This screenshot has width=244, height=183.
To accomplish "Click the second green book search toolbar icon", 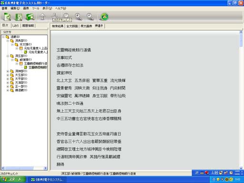I will 19,17.
